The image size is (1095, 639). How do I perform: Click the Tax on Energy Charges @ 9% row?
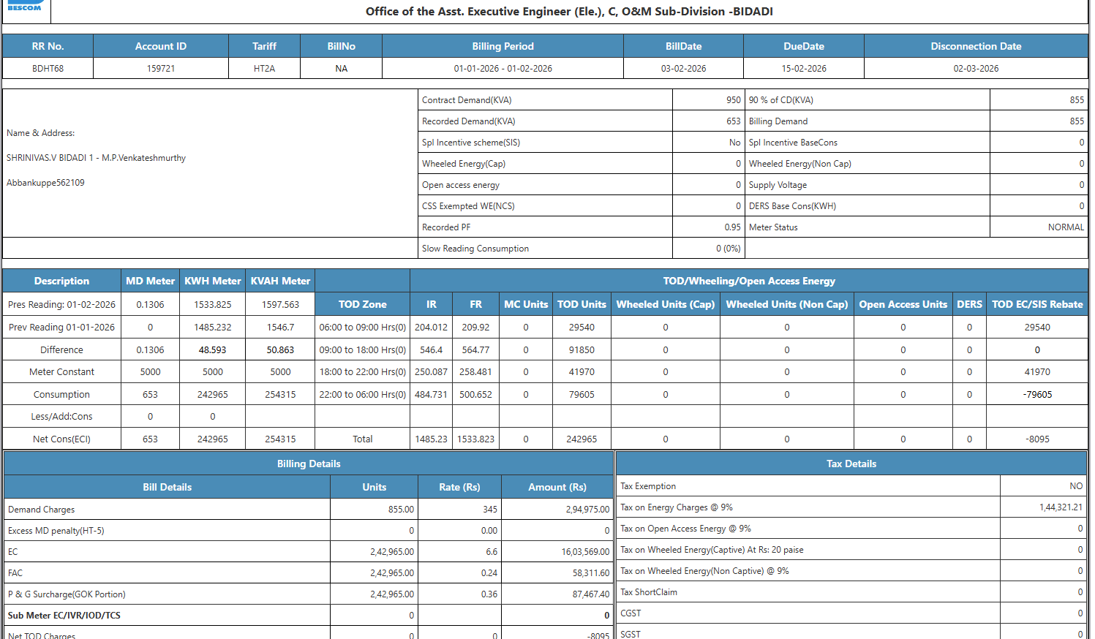[851, 507]
